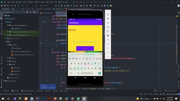
Task: Click the Sync/refresh toolbar icon
Action: (x=8, y=6)
